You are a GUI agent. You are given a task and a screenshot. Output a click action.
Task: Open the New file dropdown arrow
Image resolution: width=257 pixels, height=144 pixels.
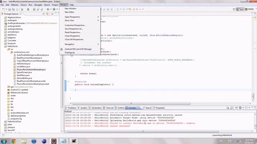point(6,9)
